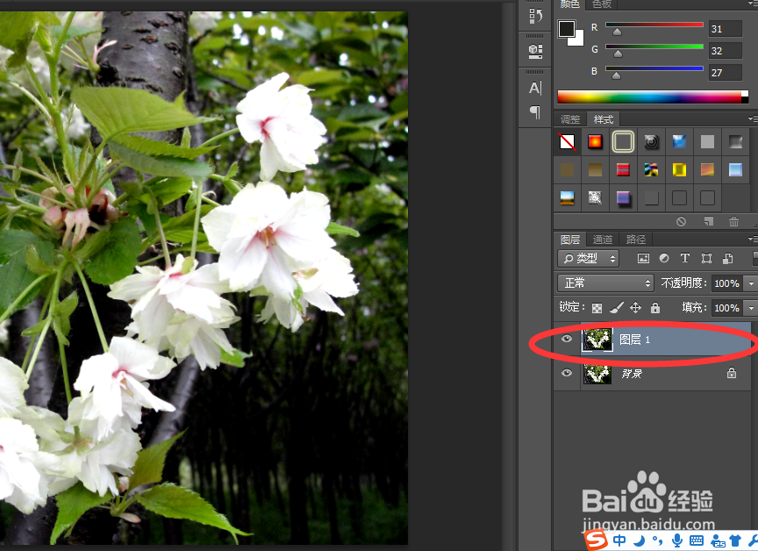The width and height of the screenshot is (758, 551).
Task: Click the Sogou S logo icon
Action: (x=596, y=540)
